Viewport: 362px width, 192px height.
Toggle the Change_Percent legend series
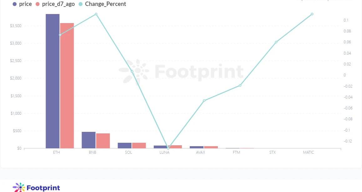[x=103, y=4]
